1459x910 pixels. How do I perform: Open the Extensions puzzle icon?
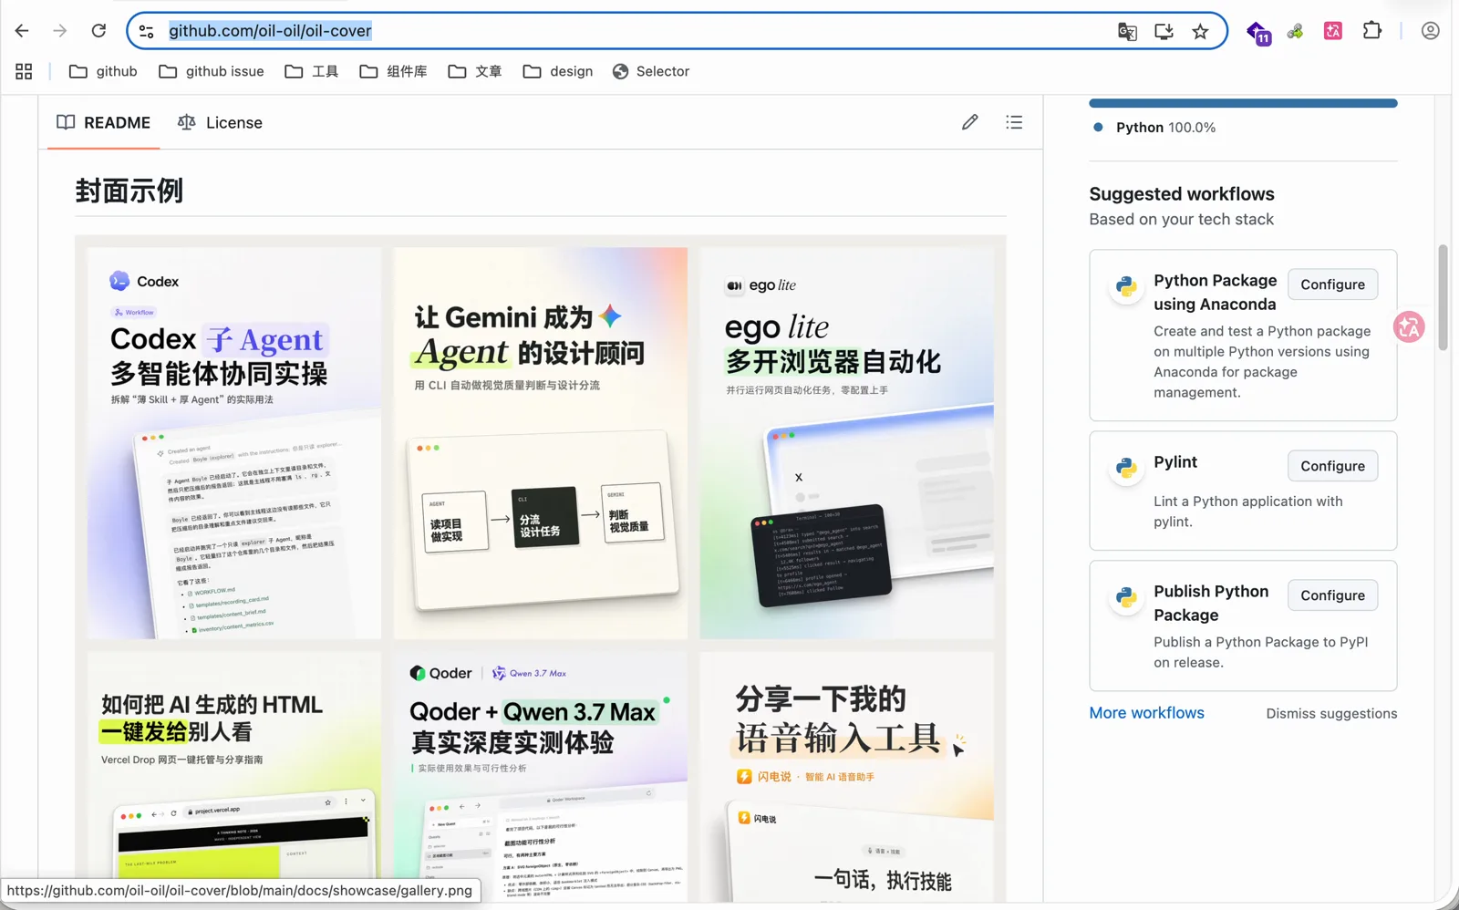[x=1372, y=31]
